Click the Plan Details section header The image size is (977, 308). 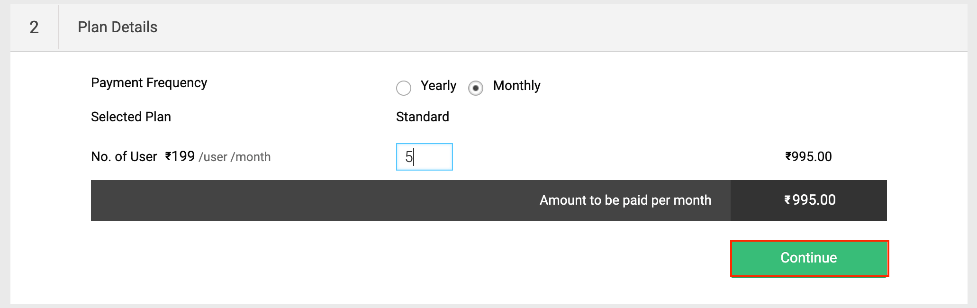118,27
